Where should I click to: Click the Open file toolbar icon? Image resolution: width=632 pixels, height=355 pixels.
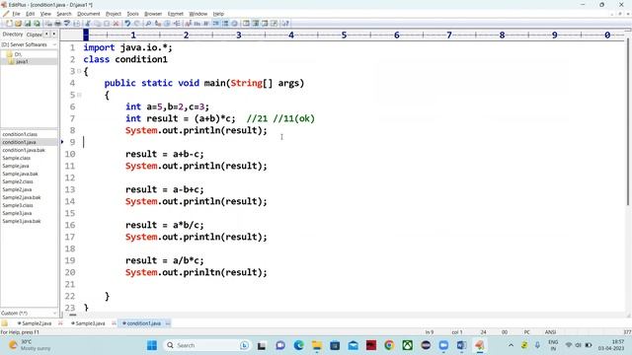click(x=18, y=24)
